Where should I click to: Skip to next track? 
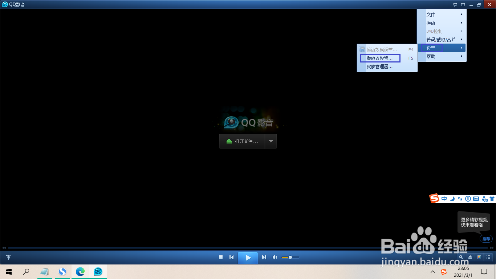(264, 257)
